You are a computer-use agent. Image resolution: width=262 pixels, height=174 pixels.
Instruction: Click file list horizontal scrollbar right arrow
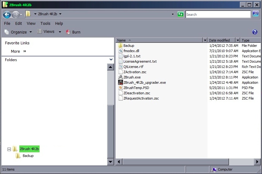(x=257, y=162)
